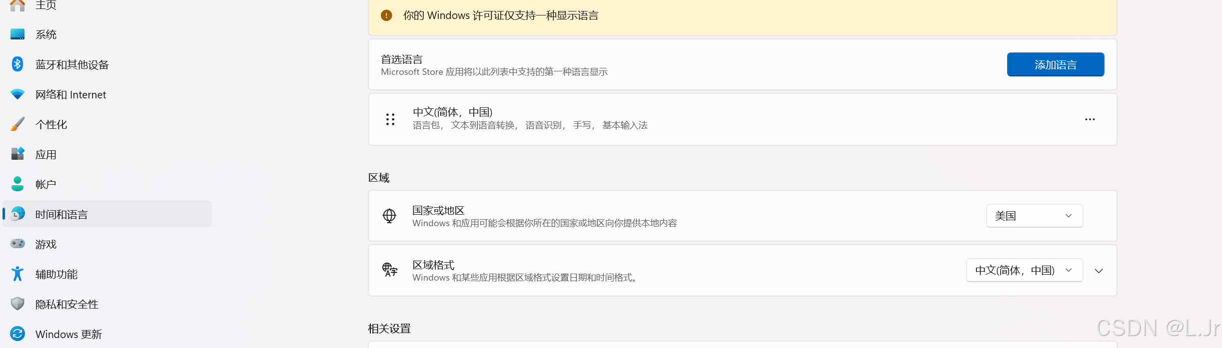Viewport: 1222px width, 348px height.
Task: Click the 相关设置 section heading
Action: (x=389, y=329)
